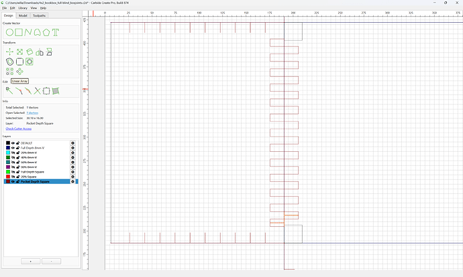Toggle lock on Pocket Depth Square layer
463x277 pixels.
click(x=17, y=181)
